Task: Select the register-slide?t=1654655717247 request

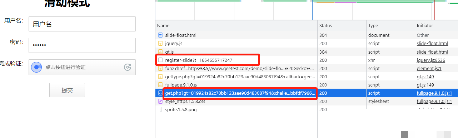Action: [x=199, y=60]
